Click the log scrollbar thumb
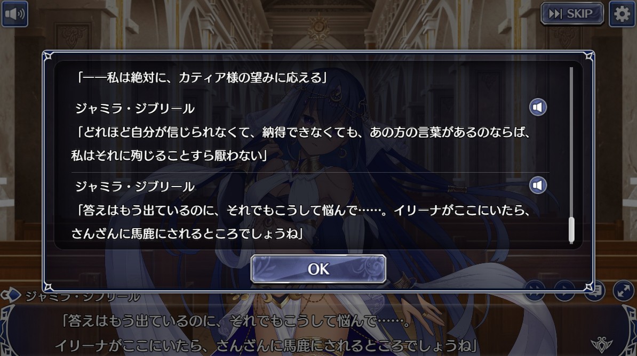This screenshot has height=356, width=637. point(571,230)
